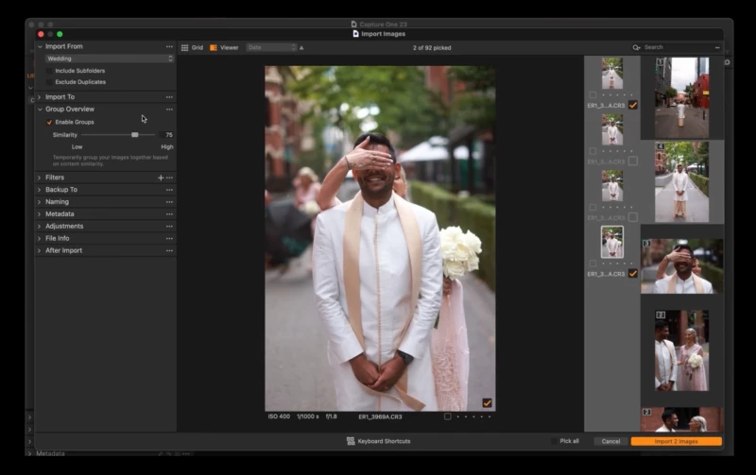The image size is (756, 475).
Task: Check the Exclude Duplicates option
Action: click(49, 82)
